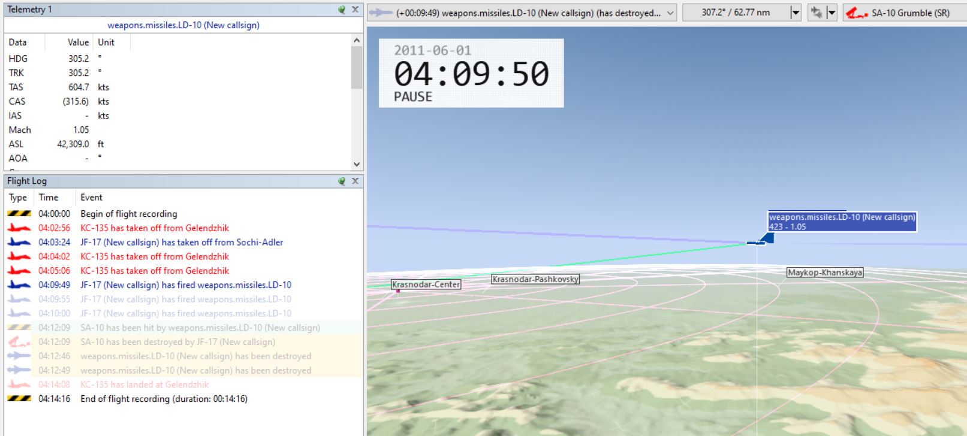
Task: Select the KC-135 has landed at Gelendzhik event
Action: coord(183,384)
